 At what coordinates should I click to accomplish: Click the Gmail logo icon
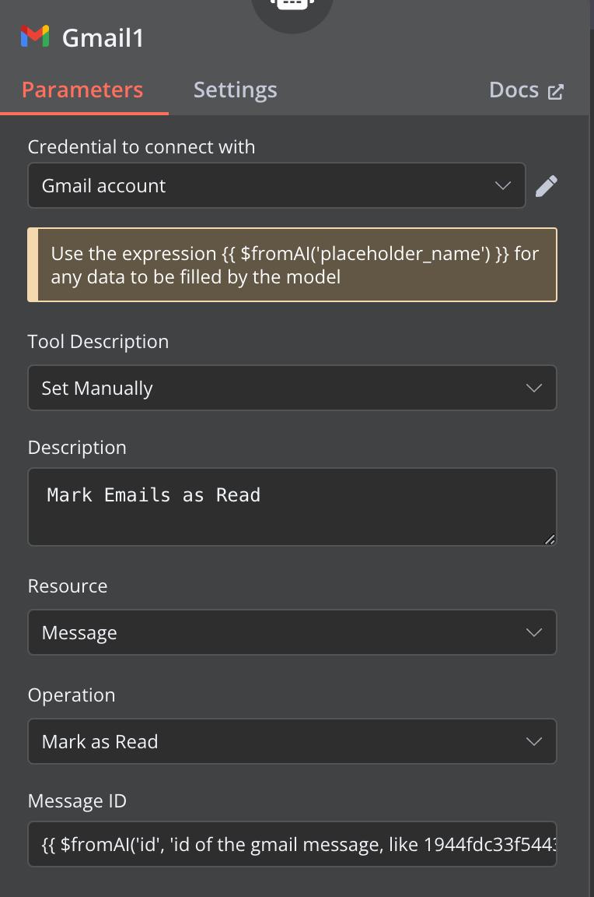tap(35, 36)
